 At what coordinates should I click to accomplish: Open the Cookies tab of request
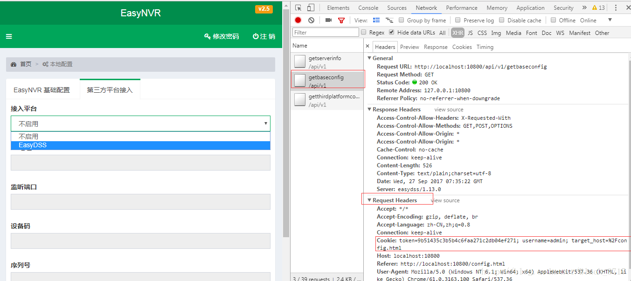[462, 47]
